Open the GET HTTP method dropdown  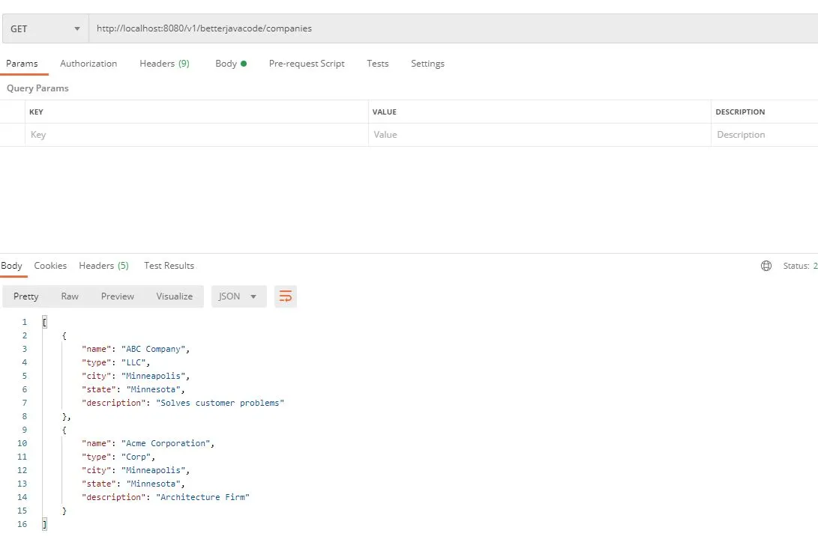click(x=45, y=28)
